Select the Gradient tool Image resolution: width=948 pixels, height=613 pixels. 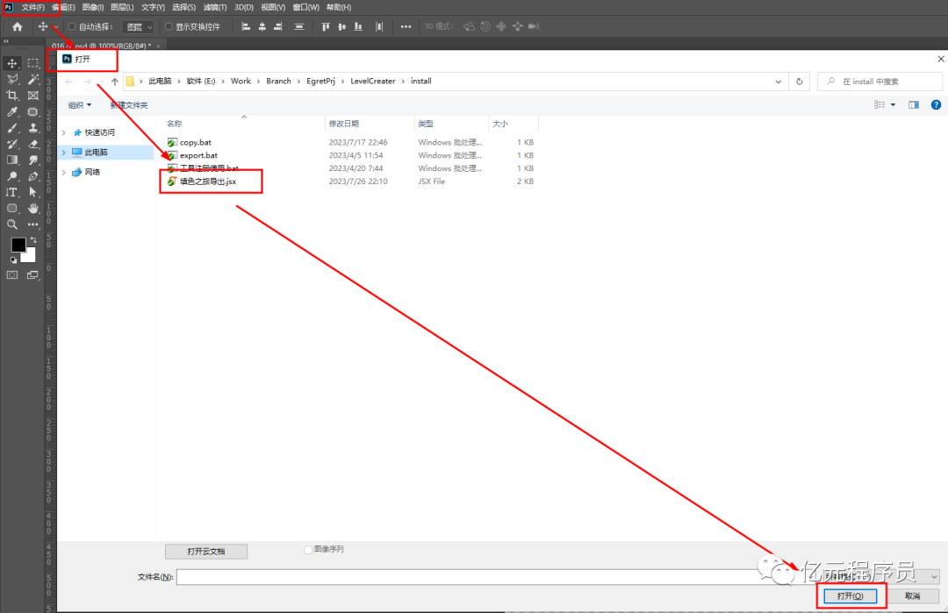pyautogui.click(x=12, y=160)
